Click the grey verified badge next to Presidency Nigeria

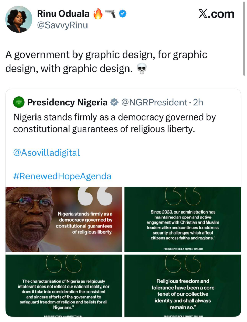[114, 102]
